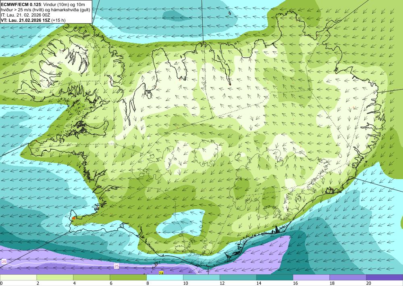
Task: Click the IT initial time line
Action: [25, 15]
